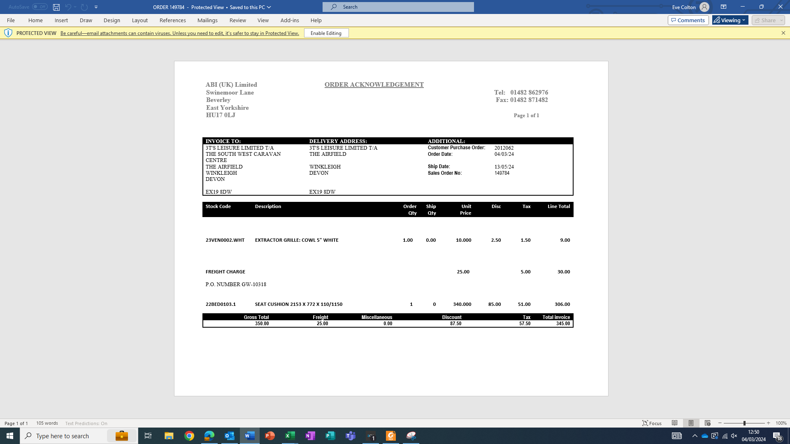Viewport: 790px width, 444px height.
Task: Open the References tab
Action: click(x=172, y=20)
